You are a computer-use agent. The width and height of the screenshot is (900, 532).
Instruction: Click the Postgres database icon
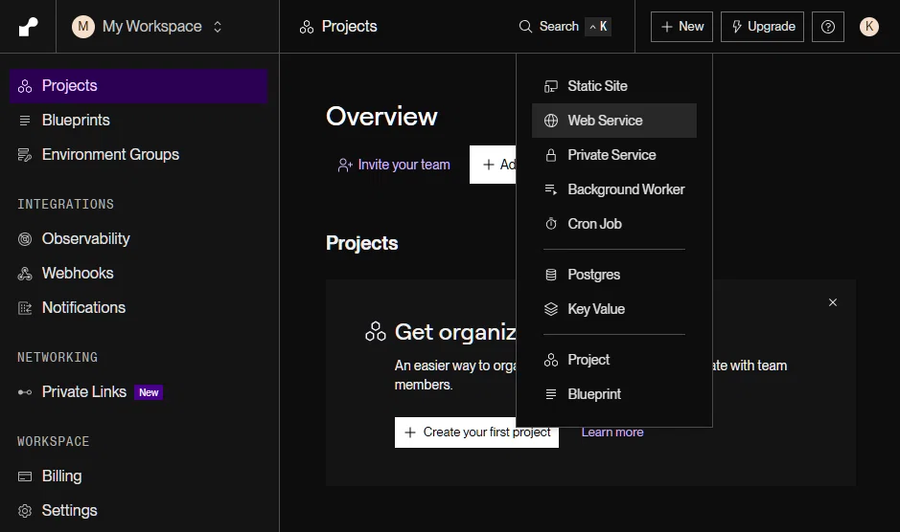551,275
